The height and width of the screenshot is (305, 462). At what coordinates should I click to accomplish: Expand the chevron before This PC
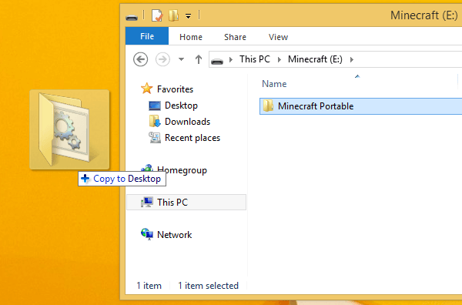(231, 59)
